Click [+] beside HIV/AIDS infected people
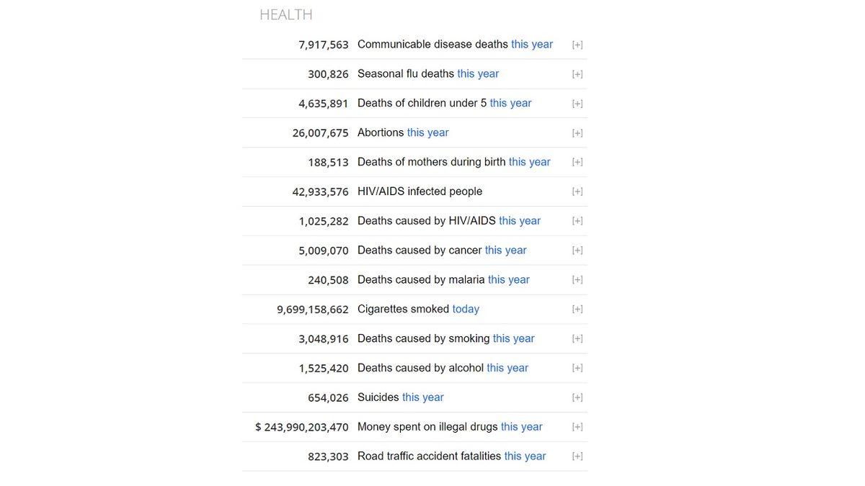 (x=577, y=192)
